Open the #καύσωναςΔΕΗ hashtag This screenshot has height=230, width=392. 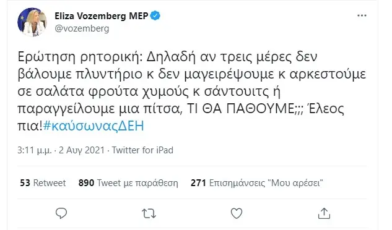(94, 126)
